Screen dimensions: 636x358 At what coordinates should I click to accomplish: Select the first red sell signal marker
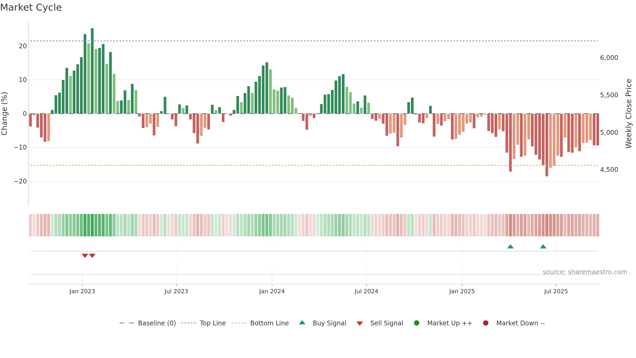tap(85, 256)
